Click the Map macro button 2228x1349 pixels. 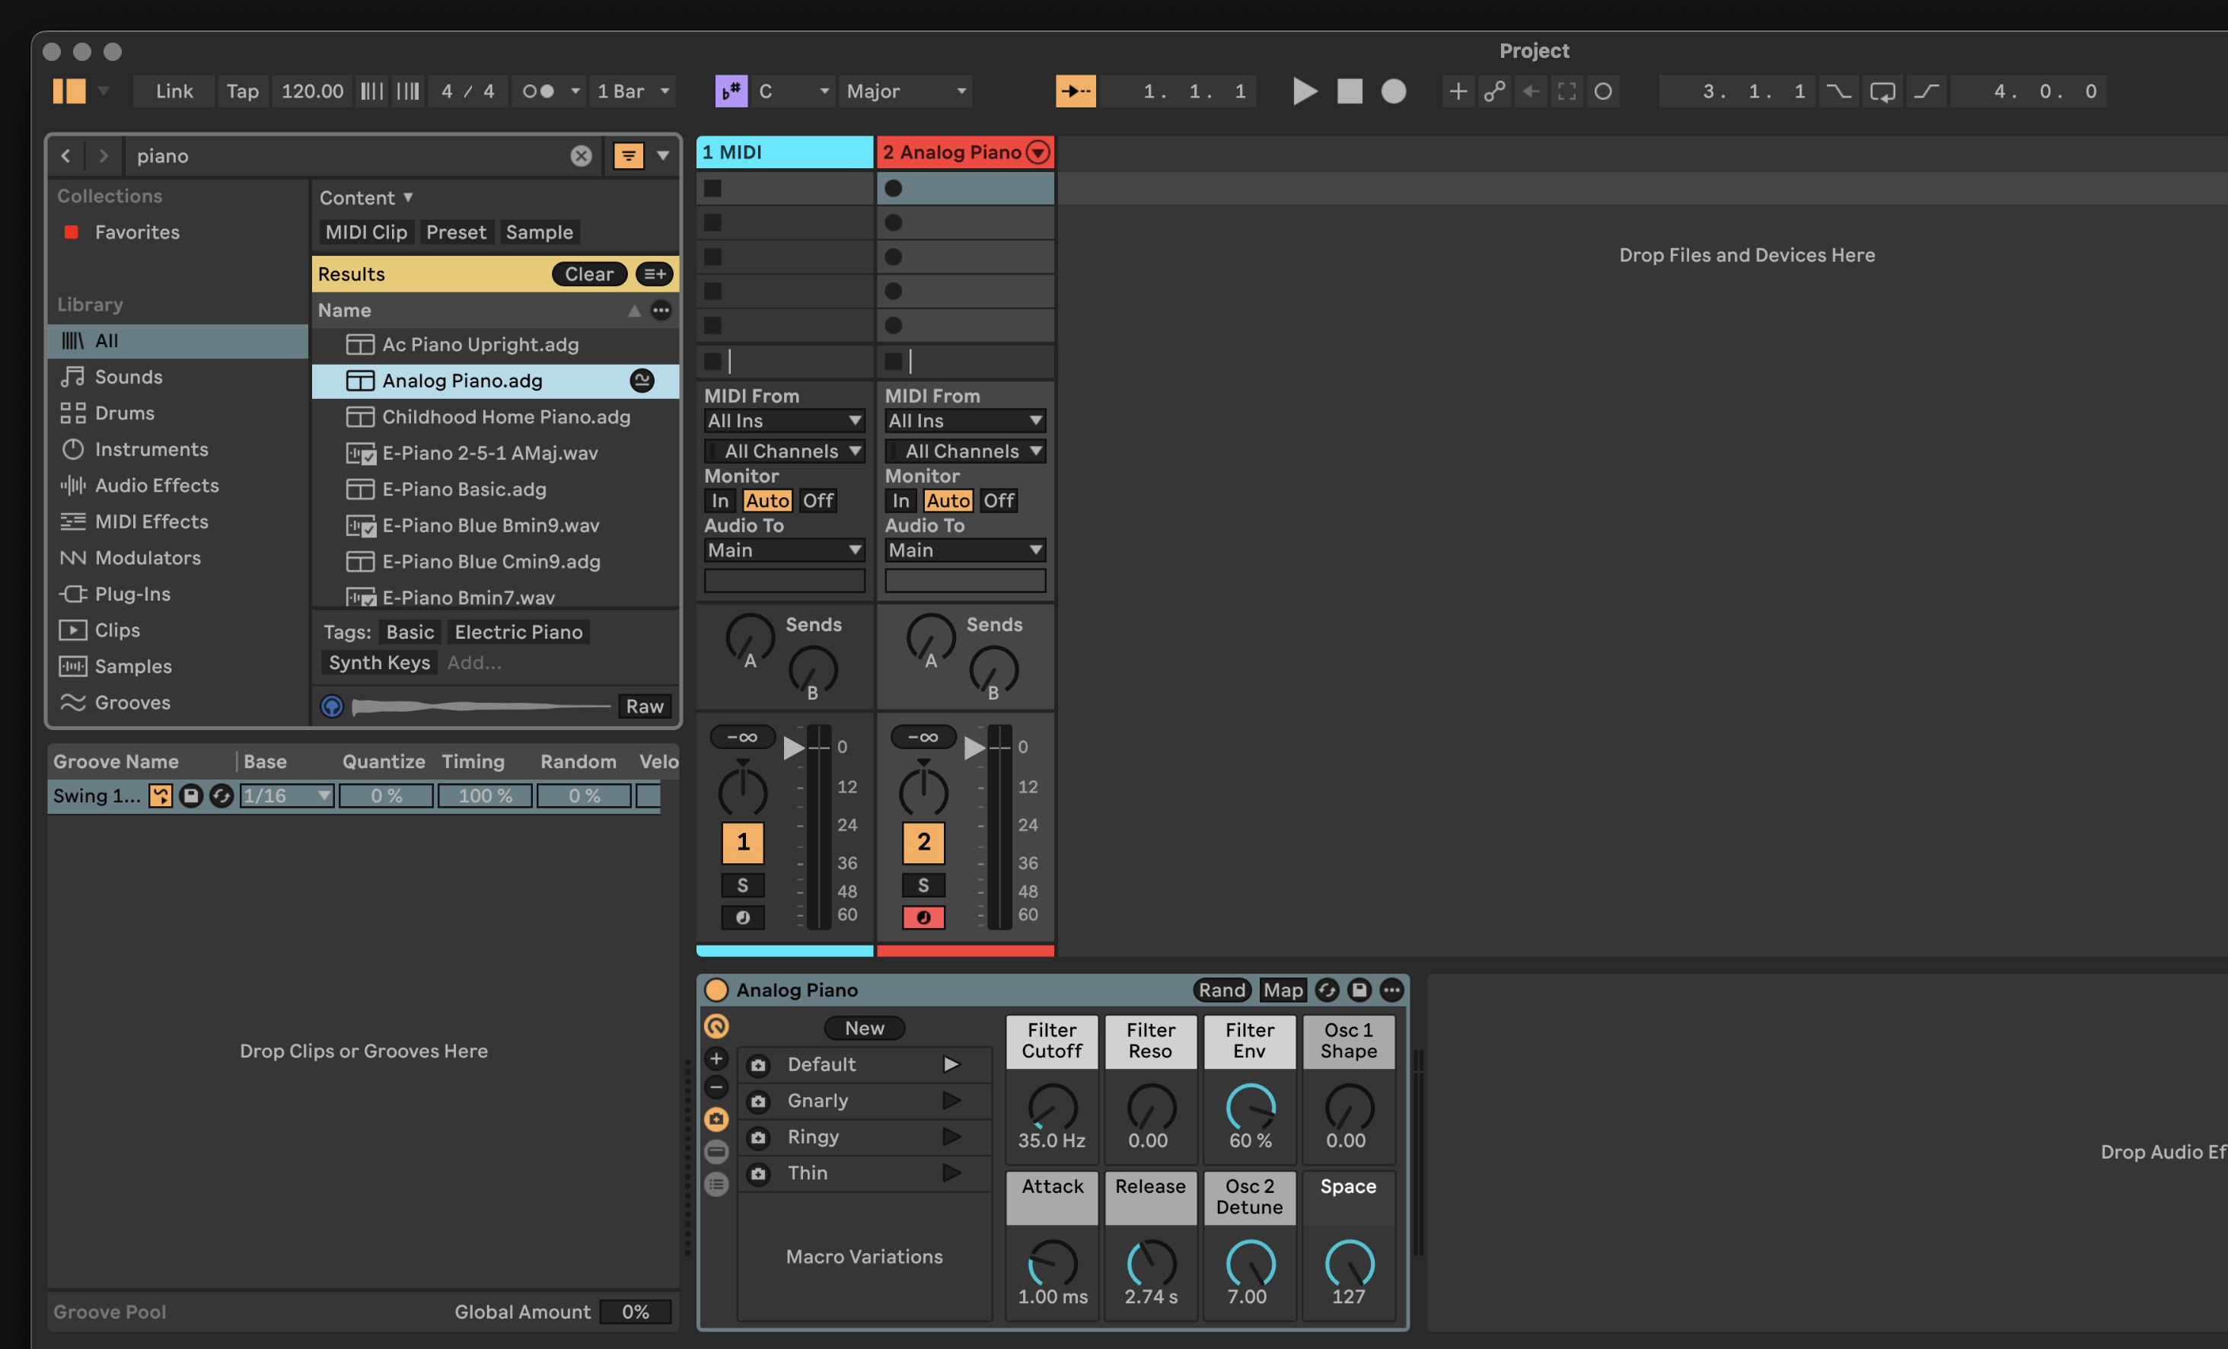tap(1283, 990)
